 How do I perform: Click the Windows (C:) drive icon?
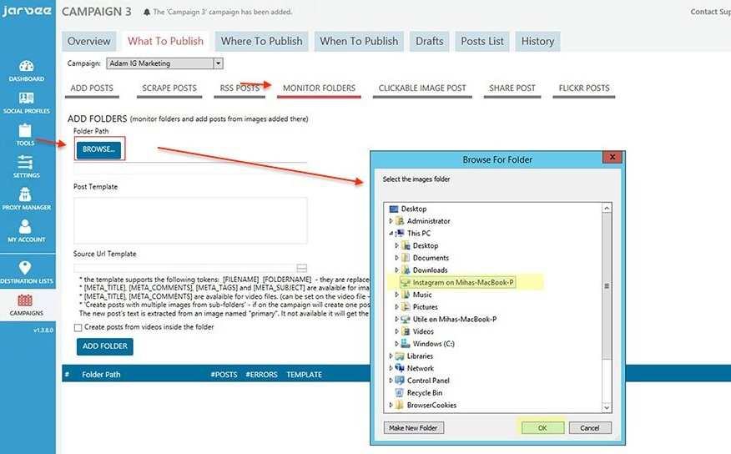[406, 344]
